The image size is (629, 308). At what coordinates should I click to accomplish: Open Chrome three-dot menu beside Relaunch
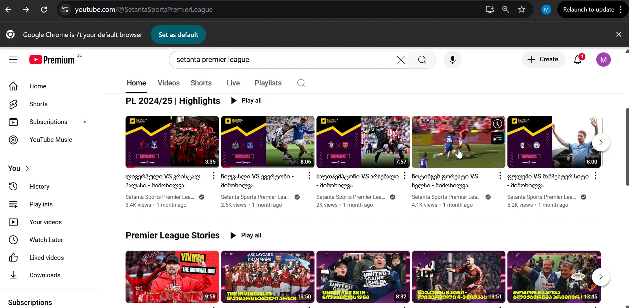[x=621, y=10]
